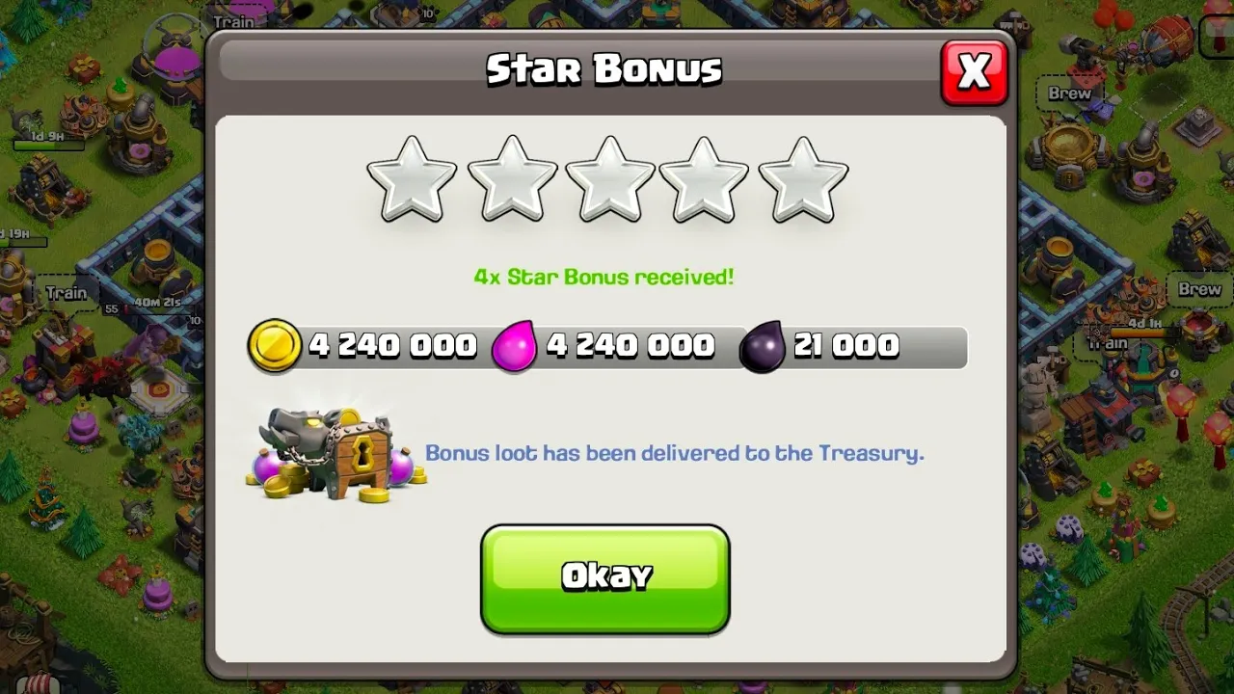Viewport: 1234px width, 694px height.
Task: Click the delivered to Treasury message
Action: (675, 452)
